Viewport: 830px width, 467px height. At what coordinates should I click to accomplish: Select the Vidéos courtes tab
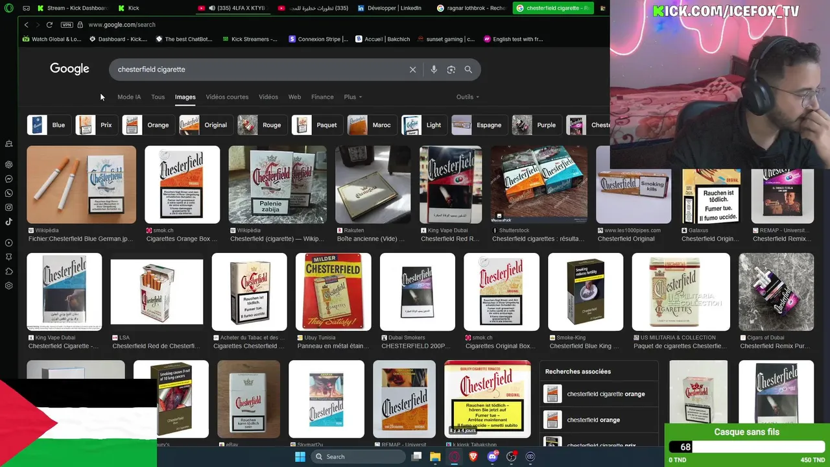(227, 97)
